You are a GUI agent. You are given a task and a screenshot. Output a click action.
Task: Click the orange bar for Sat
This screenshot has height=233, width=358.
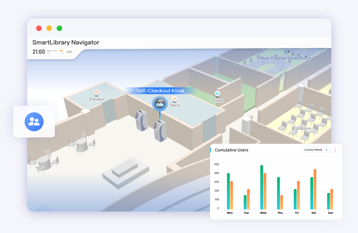coord(315,189)
